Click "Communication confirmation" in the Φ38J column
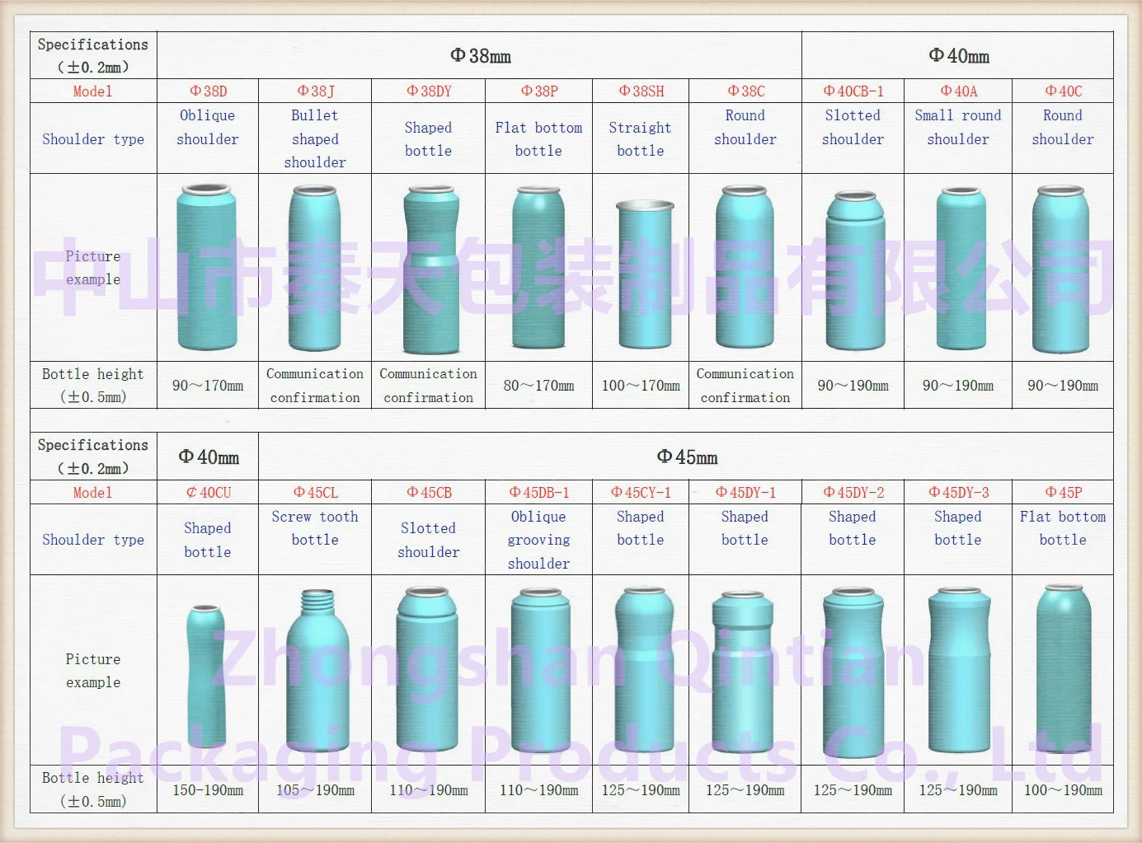Viewport: 1142px width, 843px height. [x=315, y=385]
